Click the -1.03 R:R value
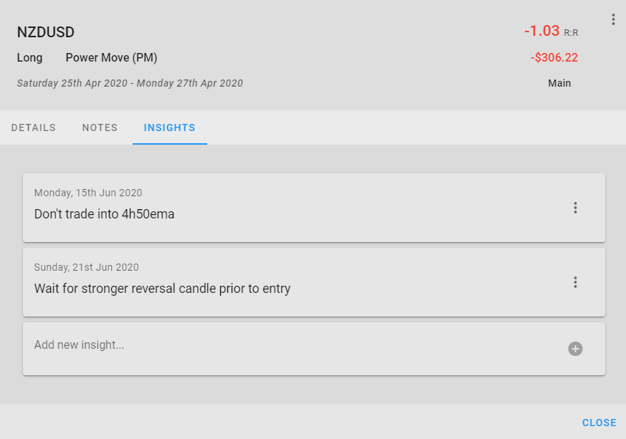This screenshot has height=439, width=626. 551,31
